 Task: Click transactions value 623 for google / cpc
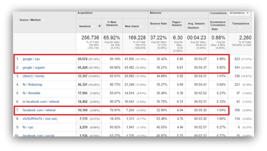click(237, 59)
